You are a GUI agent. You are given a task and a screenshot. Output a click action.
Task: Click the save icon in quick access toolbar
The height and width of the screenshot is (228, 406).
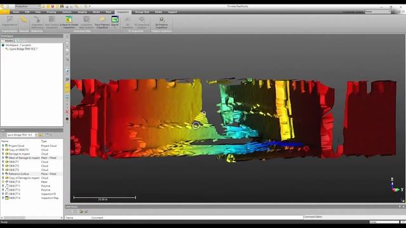[62, 6]
